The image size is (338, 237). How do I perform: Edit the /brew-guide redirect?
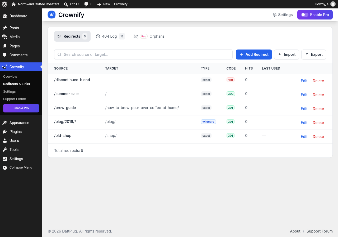pos(304,109)
